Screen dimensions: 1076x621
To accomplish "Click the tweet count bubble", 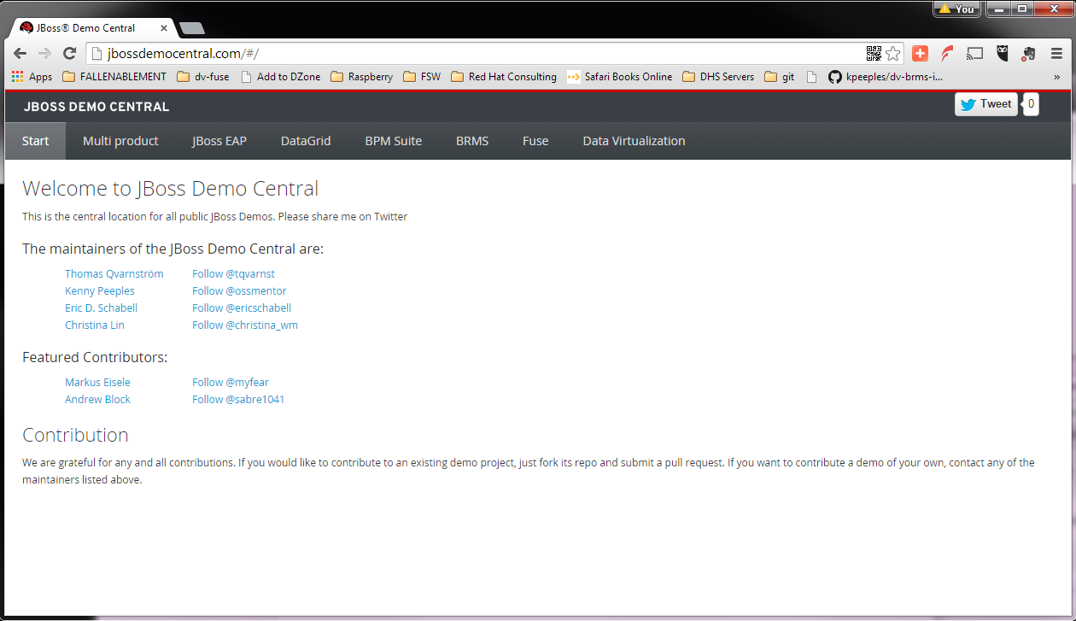I will tap(1031, 104).
